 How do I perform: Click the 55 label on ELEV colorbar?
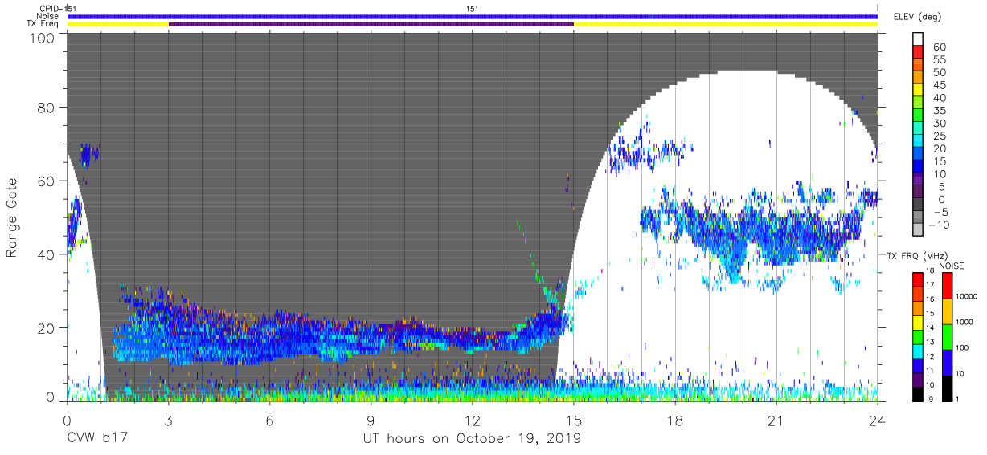click(x=938, y=59)
